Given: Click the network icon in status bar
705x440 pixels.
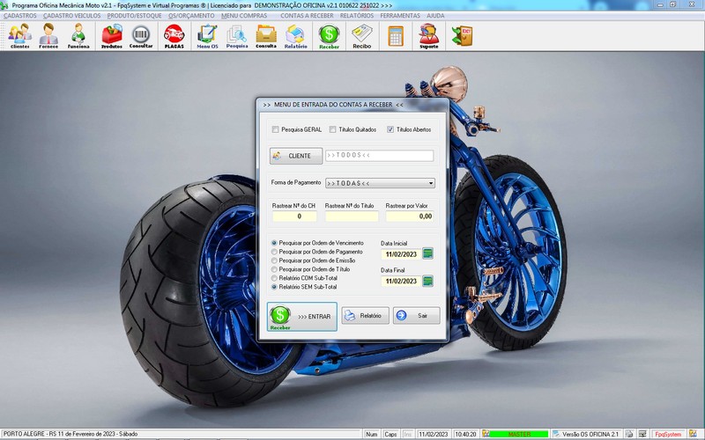Looking at the screenshot, I should [x=642, y=434].
